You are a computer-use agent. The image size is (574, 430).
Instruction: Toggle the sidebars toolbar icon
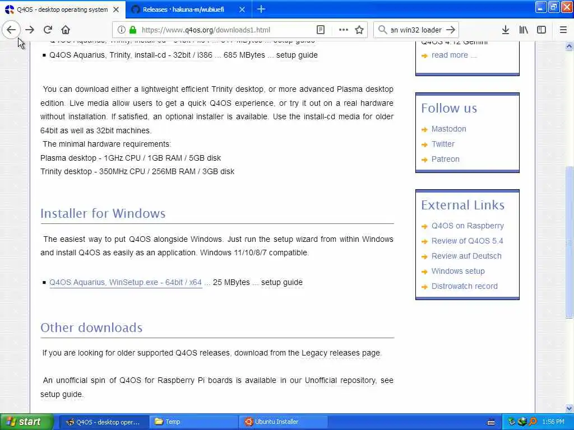pos(541,30)
